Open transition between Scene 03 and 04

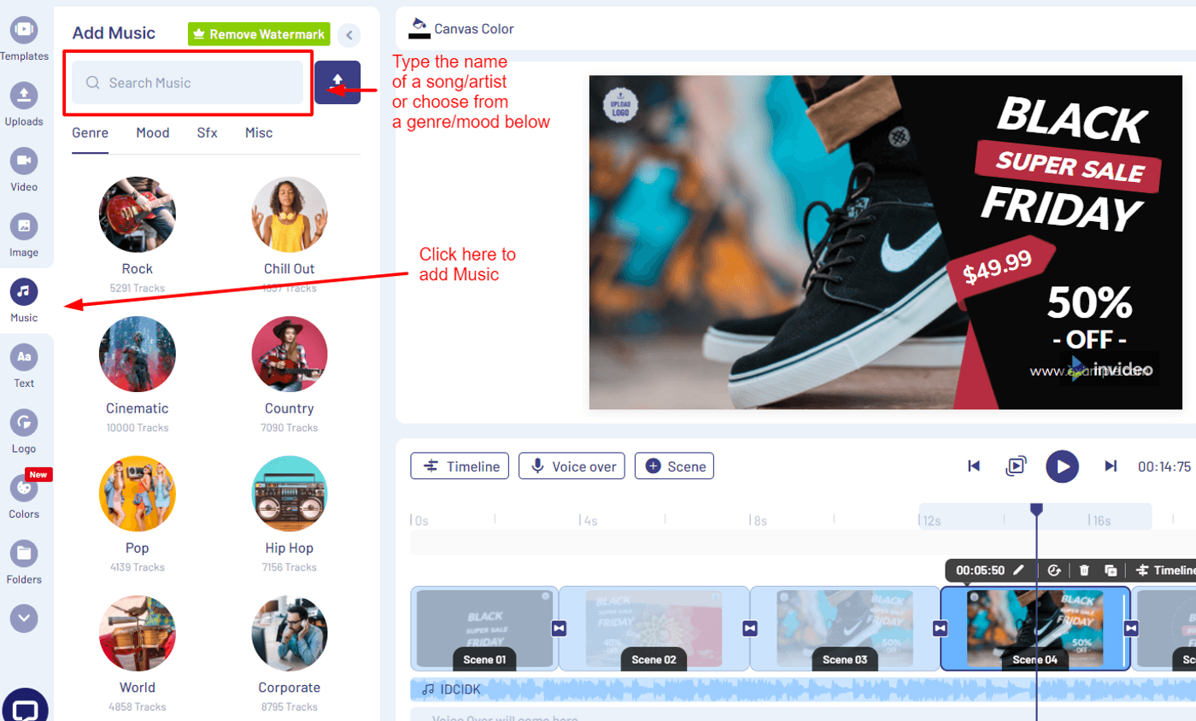pos(941,628)
